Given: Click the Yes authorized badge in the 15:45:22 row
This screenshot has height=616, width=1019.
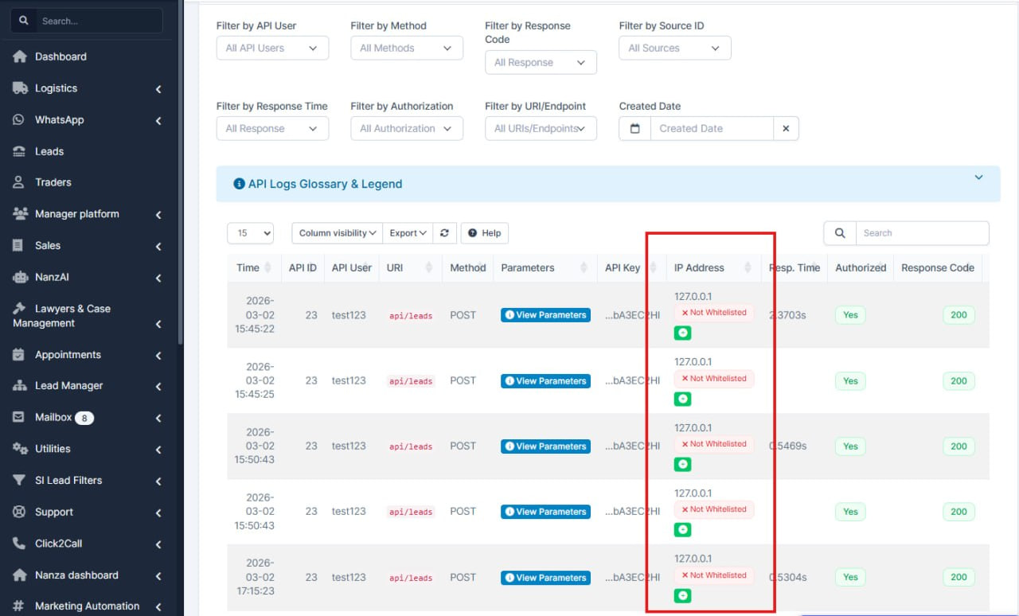Looking at the screenshot, I should pos(851,315).
